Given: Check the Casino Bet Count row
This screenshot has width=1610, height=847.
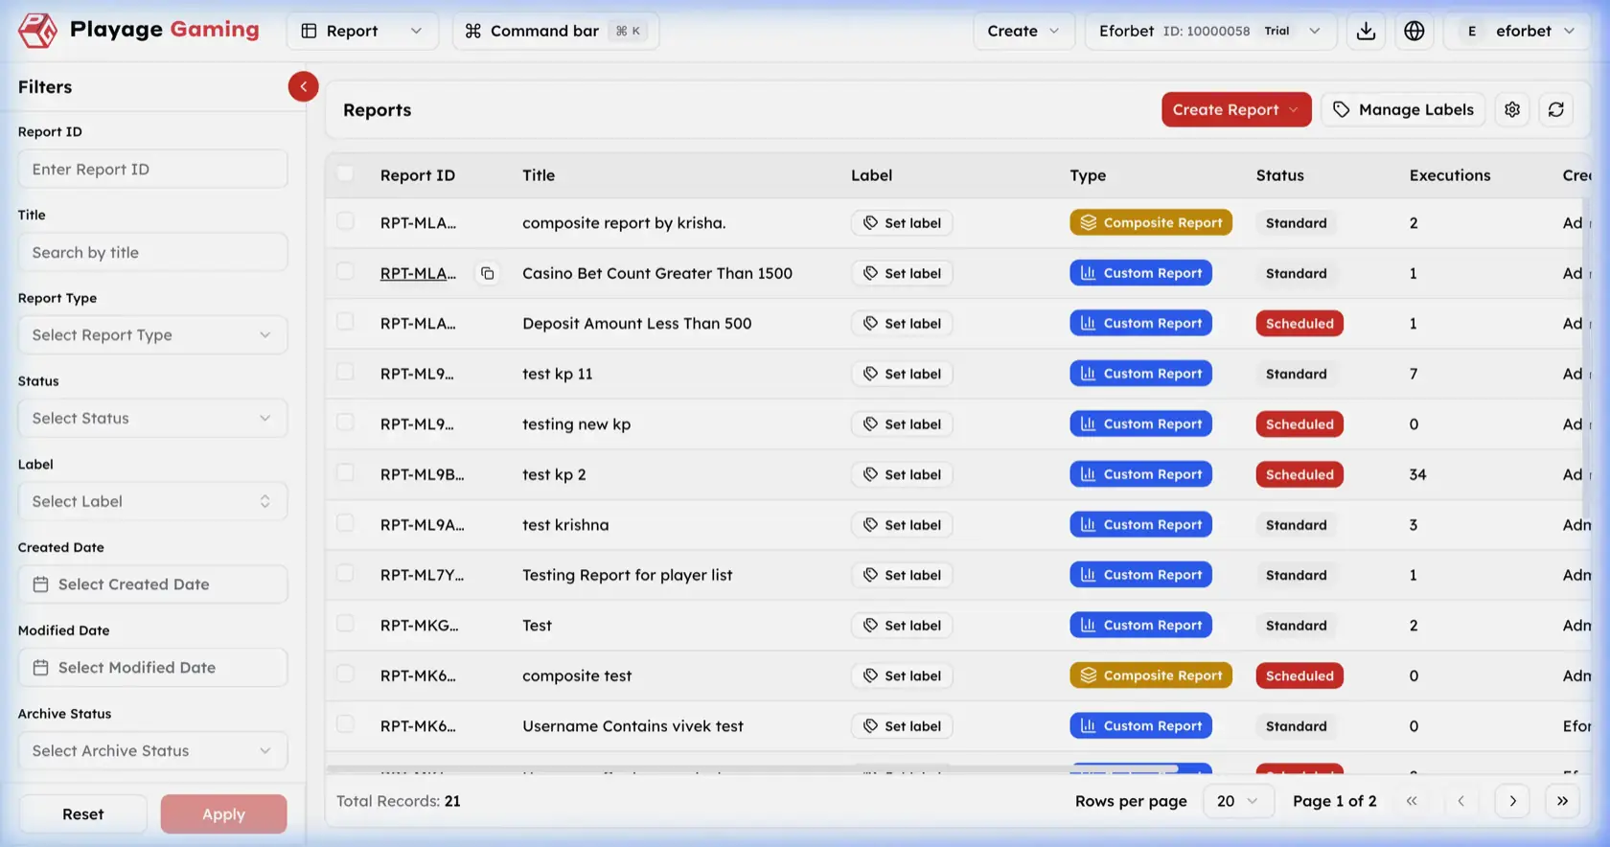Looking at the screenshot, I should [x=345, y=271].
